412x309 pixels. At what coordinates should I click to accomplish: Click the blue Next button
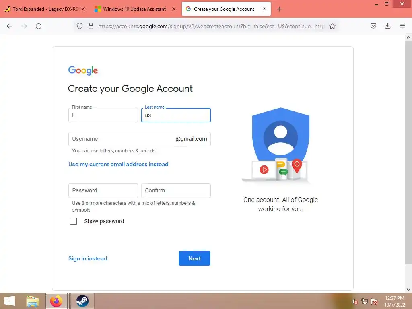(194, 258)
